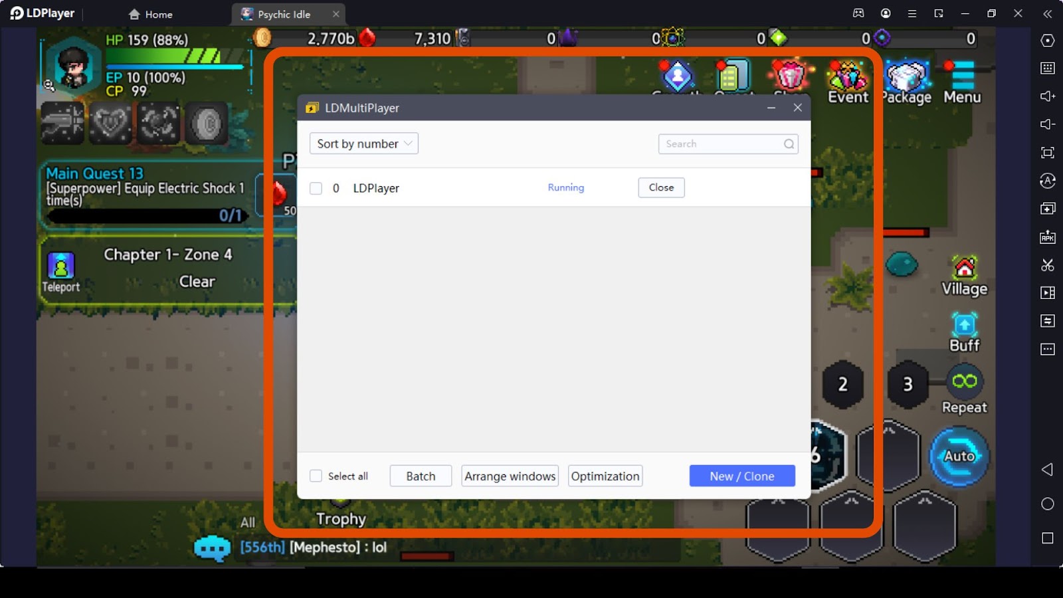The height and width of the screenshot is (598, 1063).
Task: Open the Package icon in the game
Action: pos(907,82)
